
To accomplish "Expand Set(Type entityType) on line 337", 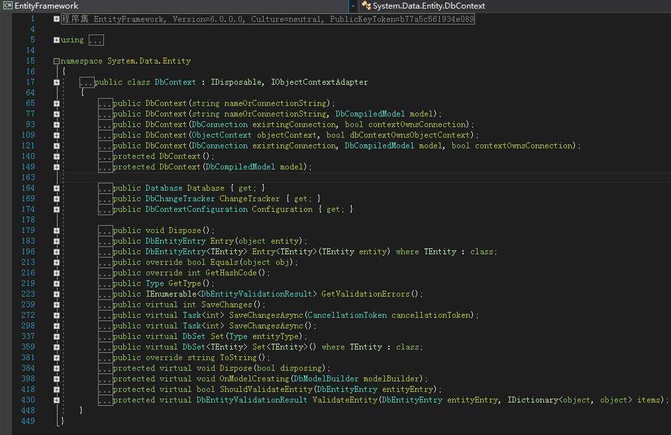I will (x=56, y=336).
